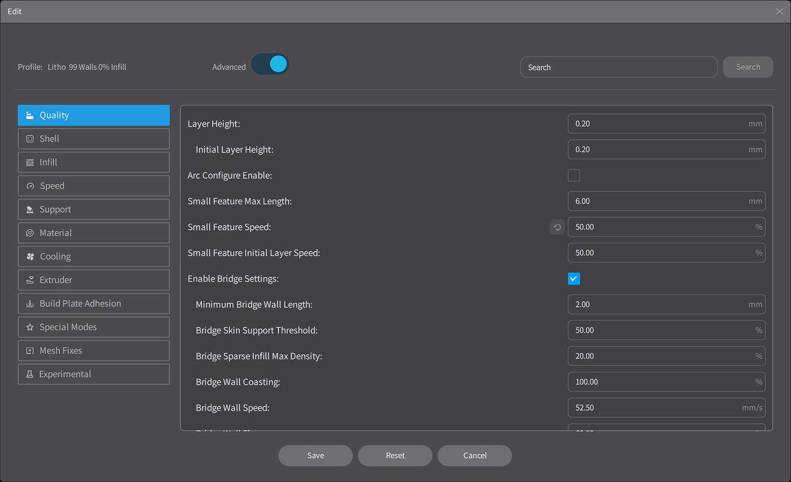Viewport: 791px width, 482px height.
Task: Open the Mesh Fixes settings section
Action: [x=93, y=350]
